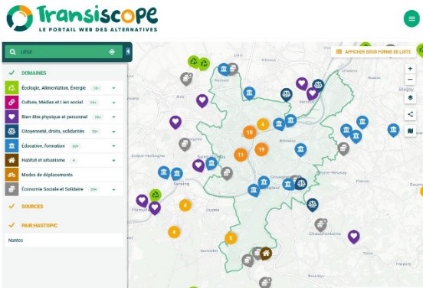Image resolution: width=423 pixels, height=288 pixels.
Task: Expand the Écologie, Alimentation, Énergie dropdown
Action: coord(114,88)
